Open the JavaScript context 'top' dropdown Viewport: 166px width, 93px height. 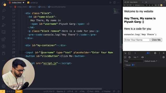(136, 57)
